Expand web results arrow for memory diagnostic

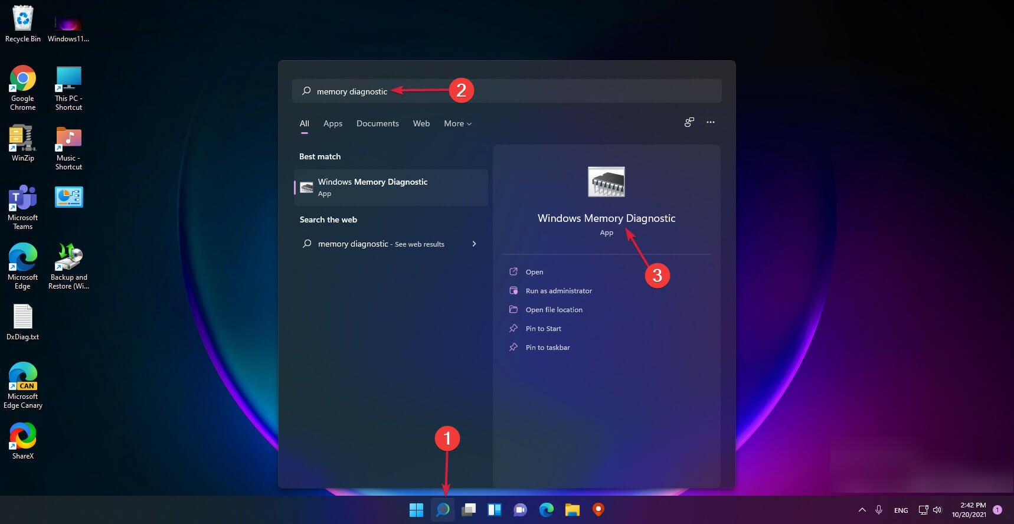click(x=474, y=244)
